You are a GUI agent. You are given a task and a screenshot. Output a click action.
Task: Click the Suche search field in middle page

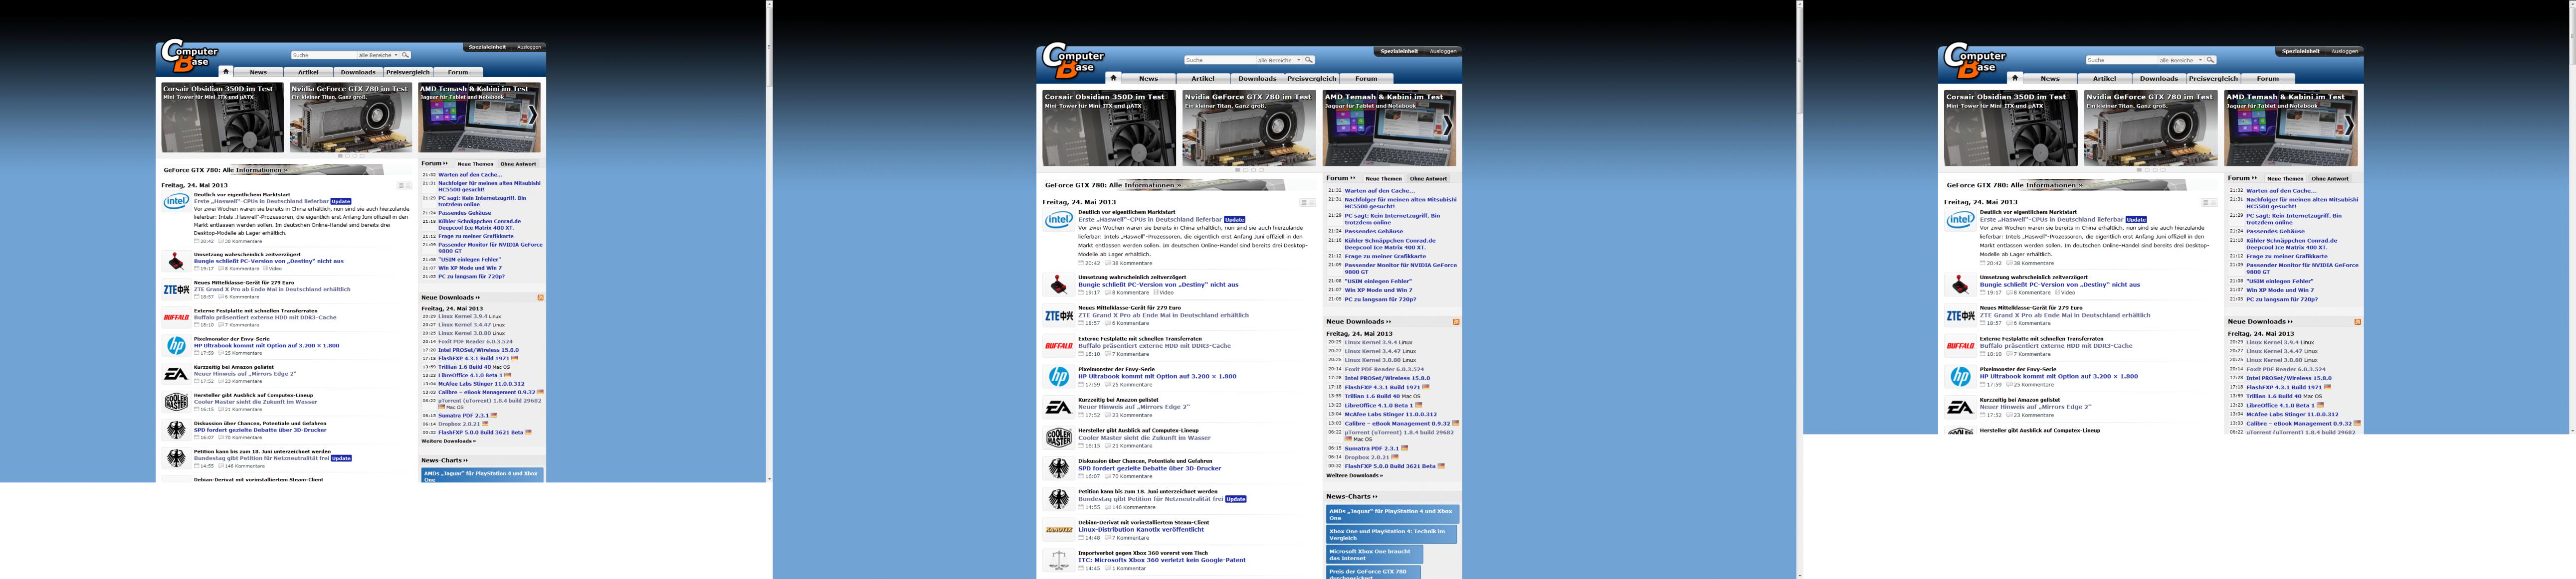1215,60
